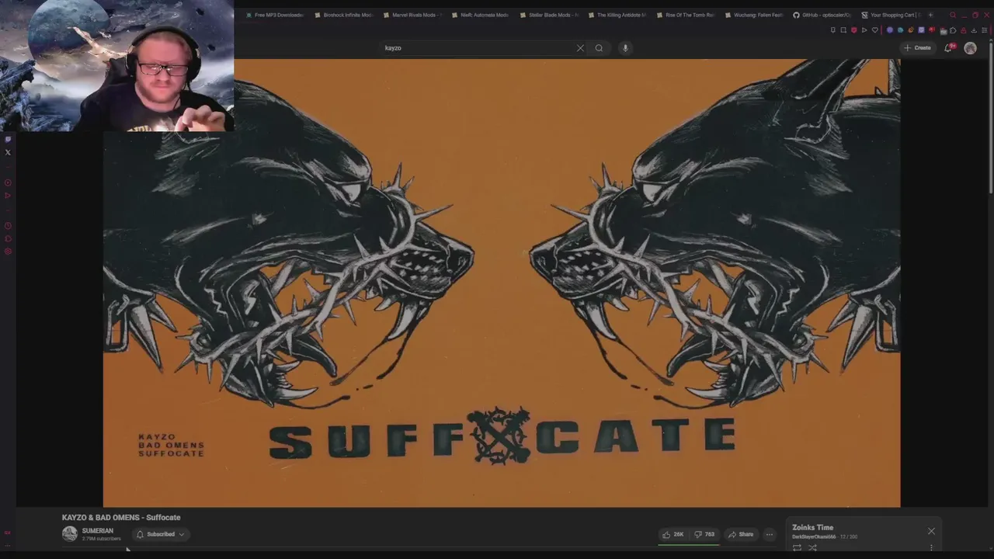Click the microphone voice search icon
The height and width of the screenshot is (559, 994).
click(625, 48)
